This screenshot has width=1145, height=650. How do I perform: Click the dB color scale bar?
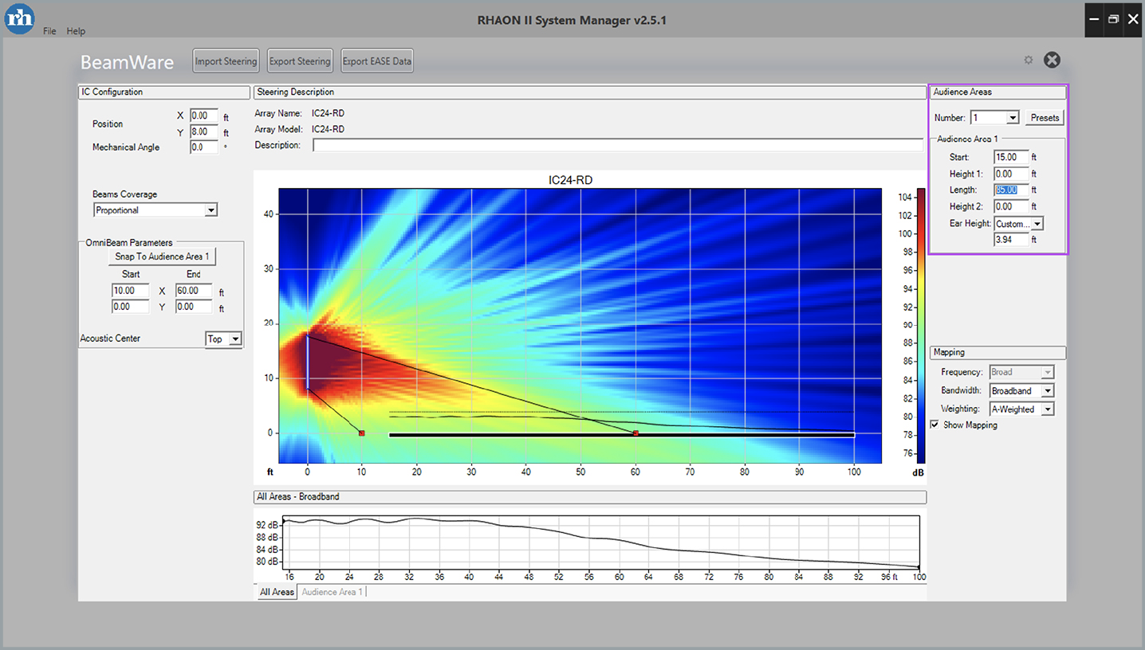921,325
